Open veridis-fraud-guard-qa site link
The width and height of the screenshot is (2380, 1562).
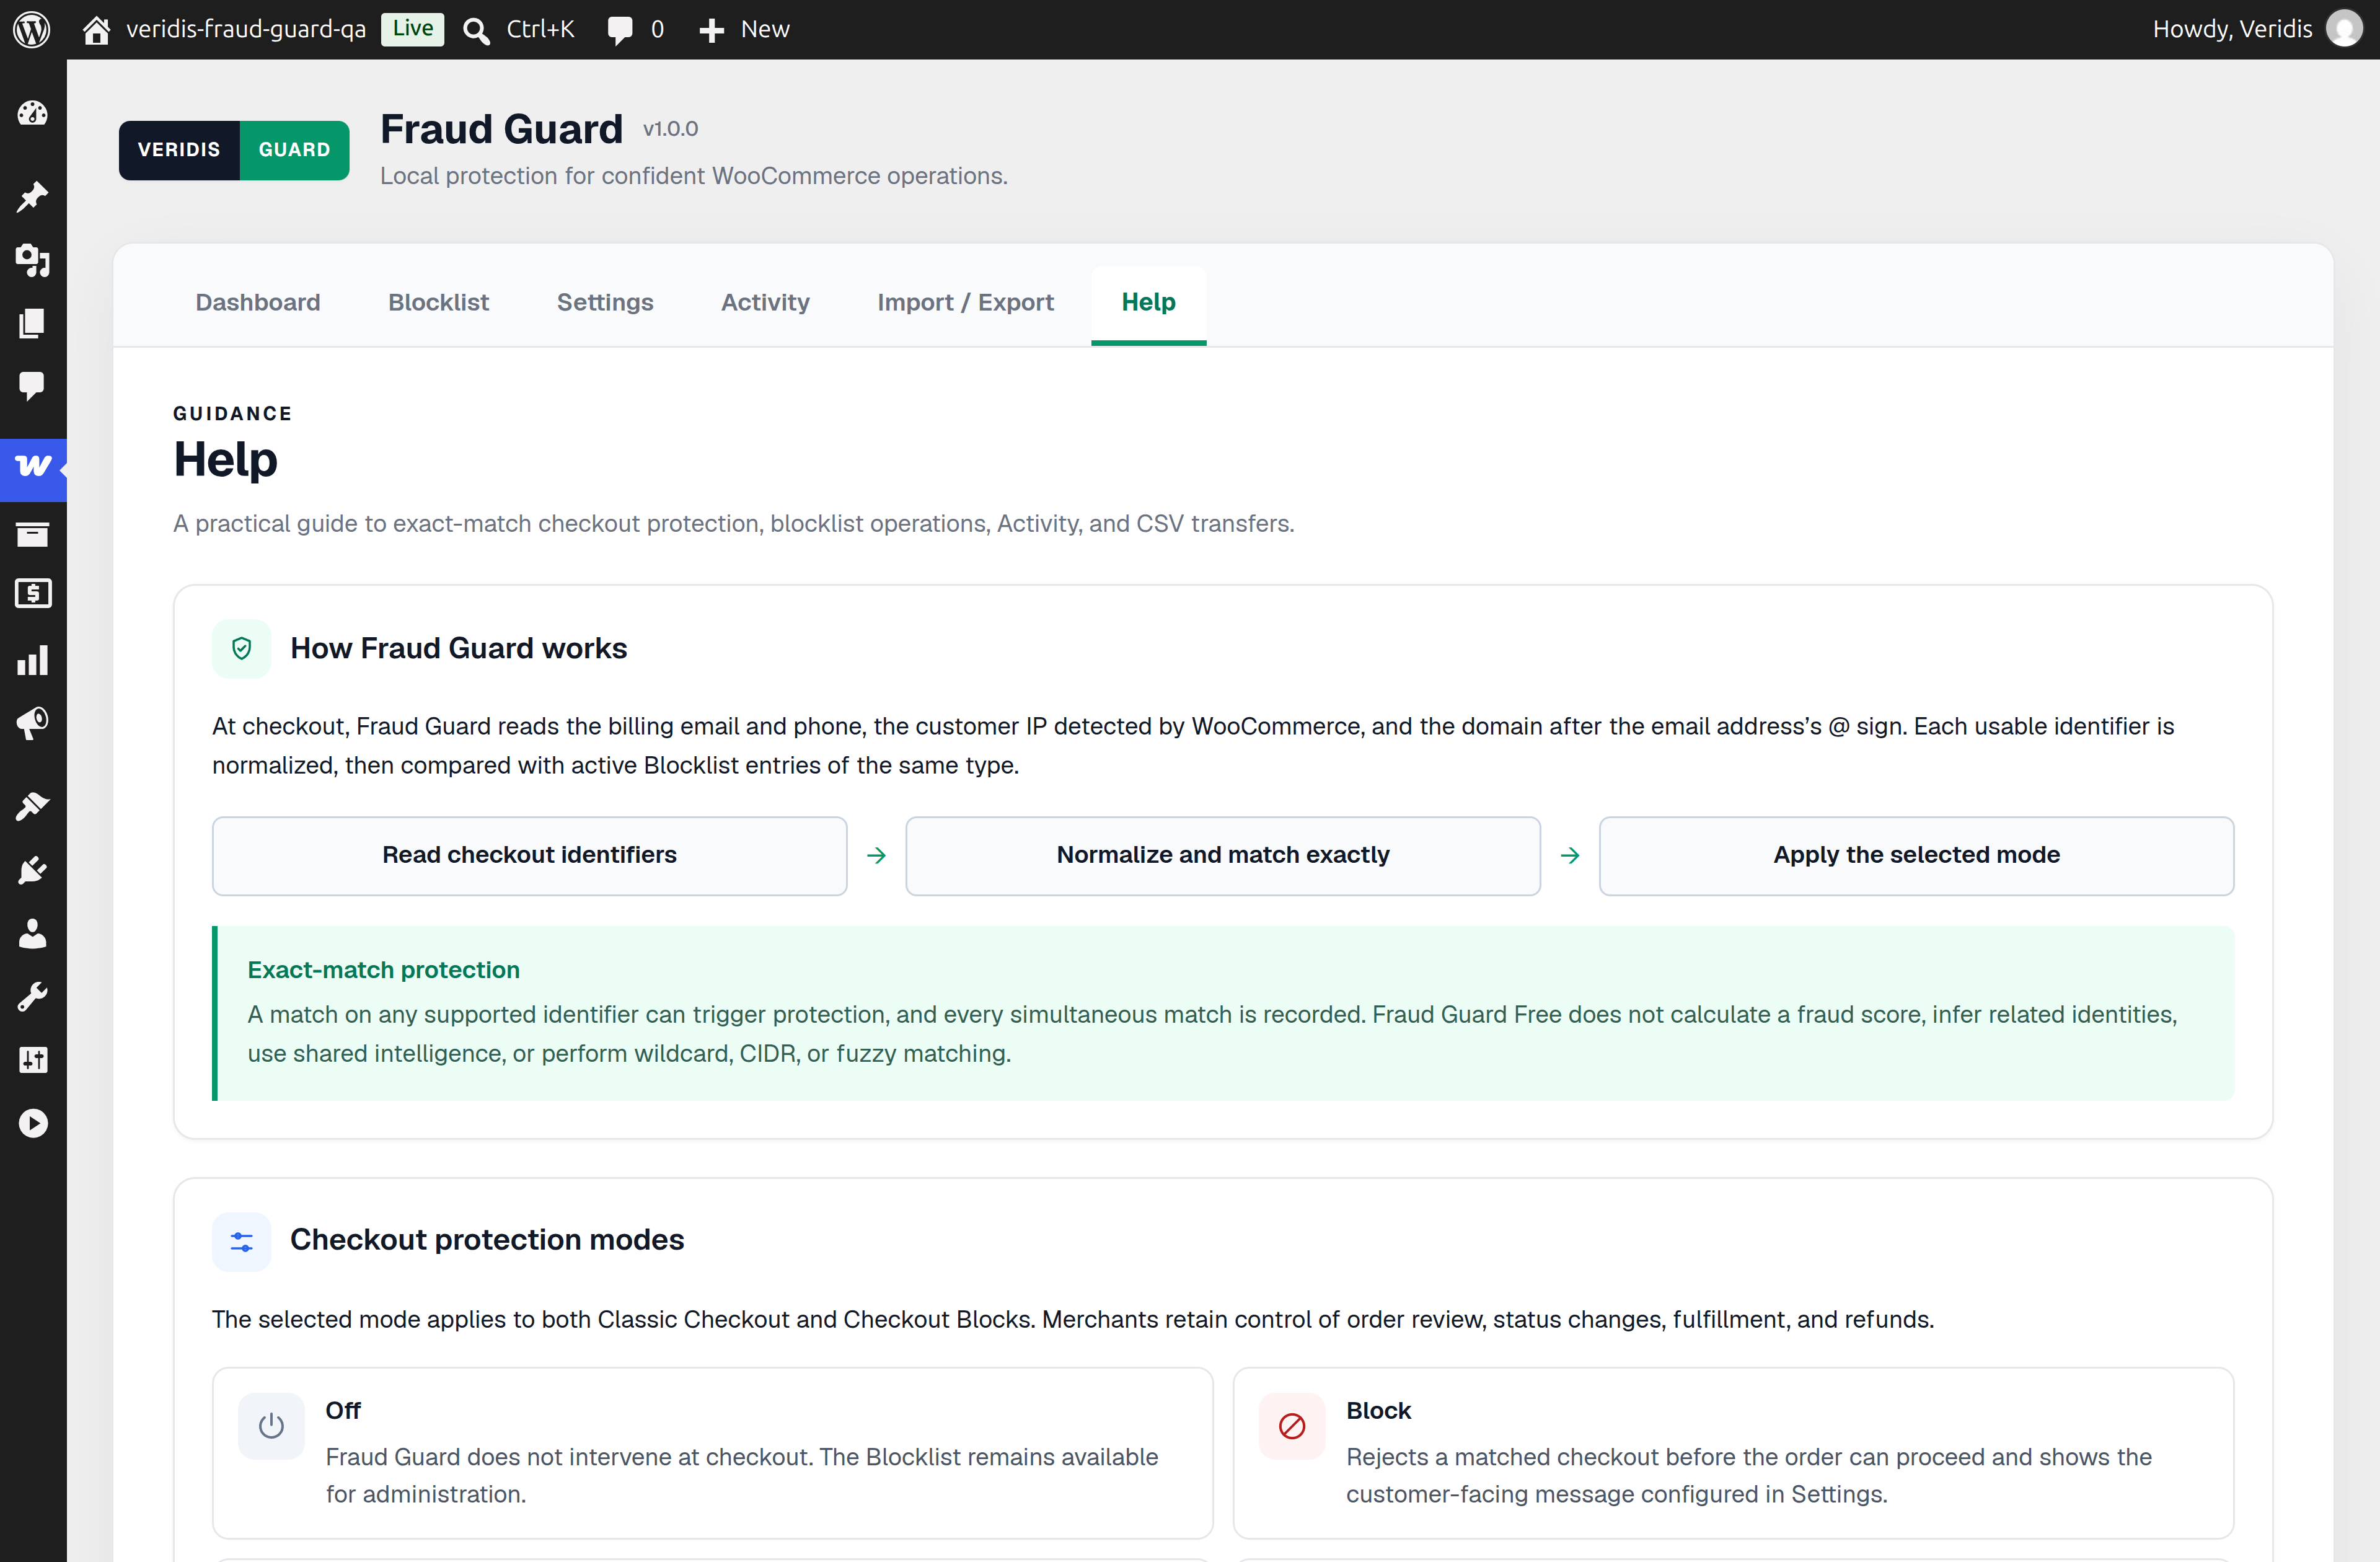[246, 29]
